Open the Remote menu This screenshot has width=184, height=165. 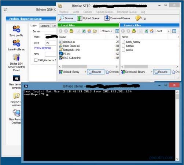click(x=88, y=12)
